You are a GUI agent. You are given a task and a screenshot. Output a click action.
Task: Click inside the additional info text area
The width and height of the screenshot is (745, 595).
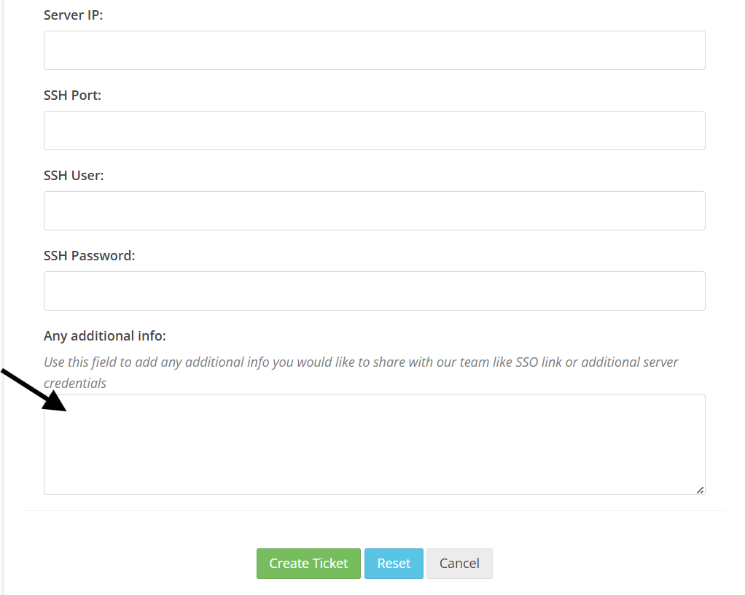coord(374,443)
